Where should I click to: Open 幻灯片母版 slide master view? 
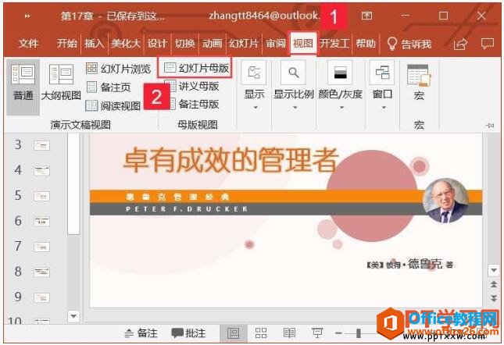coord(196,68)
